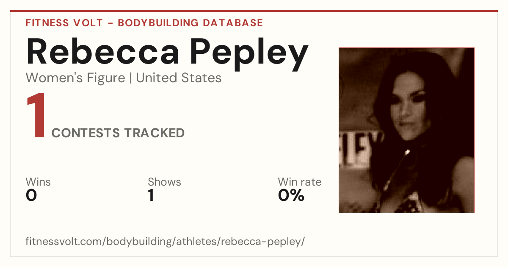Click the CONTESTS TRACKED label
The width and height of the screenshot is (508, 267).
pos(118,133)
